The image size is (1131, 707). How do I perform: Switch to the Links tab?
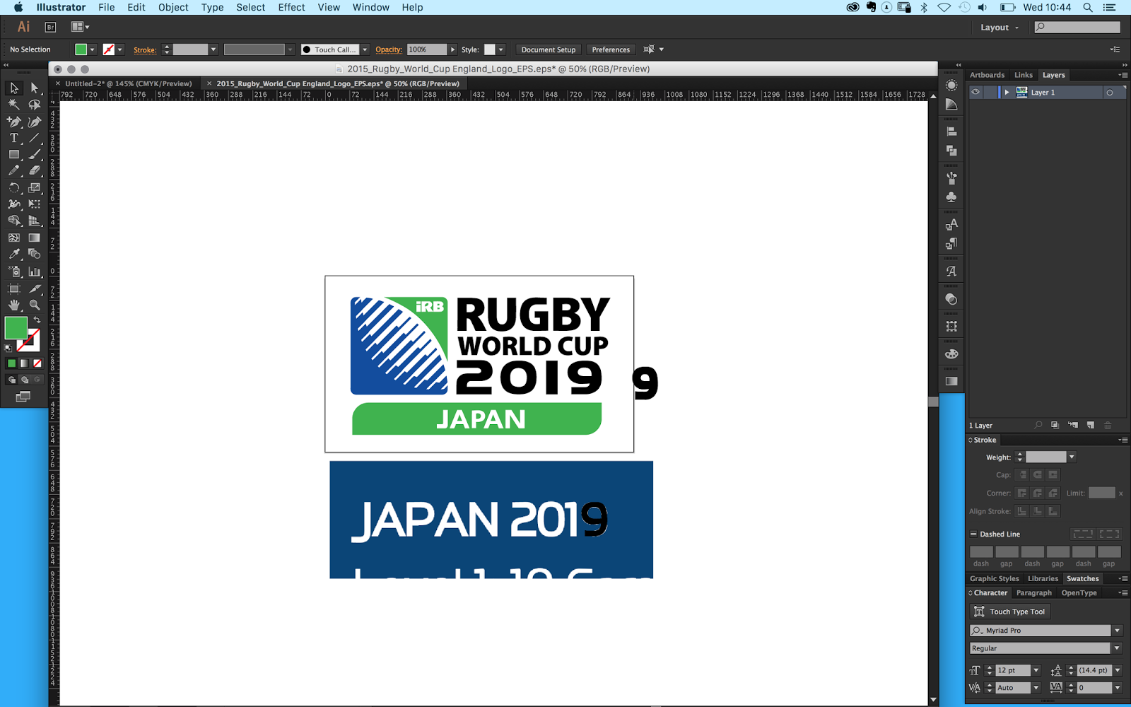[x=1023, y=75]
